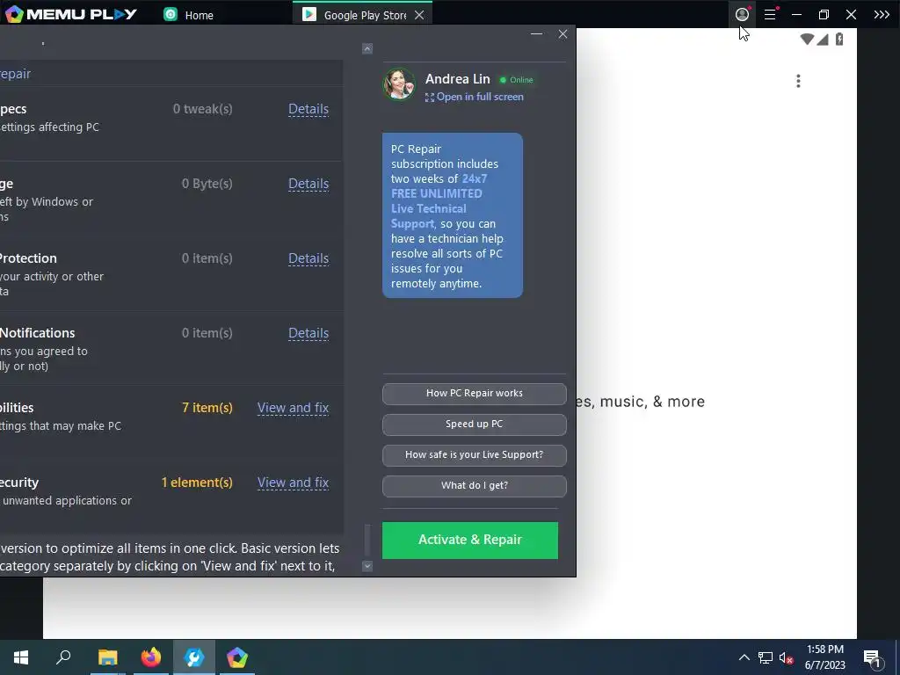
Task: Click What do I get? button
Action: click(x=474, y=485)
